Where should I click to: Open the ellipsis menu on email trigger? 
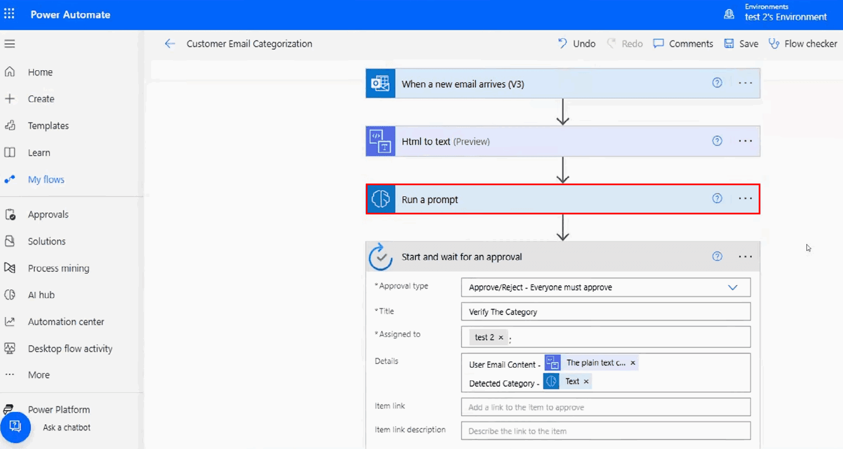point(745,83)
